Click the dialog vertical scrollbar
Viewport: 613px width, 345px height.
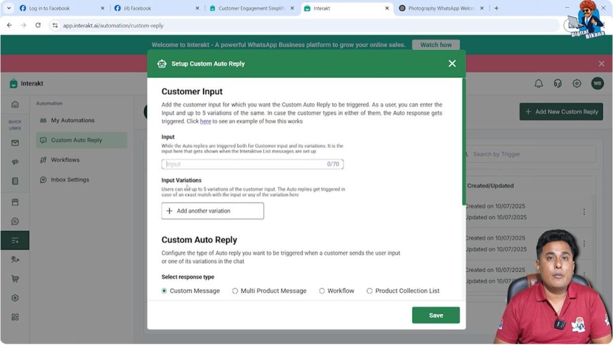tap(464, 141)
